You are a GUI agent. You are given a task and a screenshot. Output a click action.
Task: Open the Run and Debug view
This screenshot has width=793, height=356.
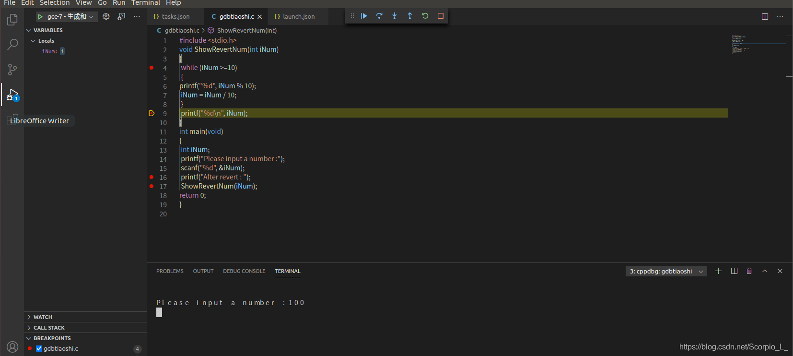(x=12, y=95)
